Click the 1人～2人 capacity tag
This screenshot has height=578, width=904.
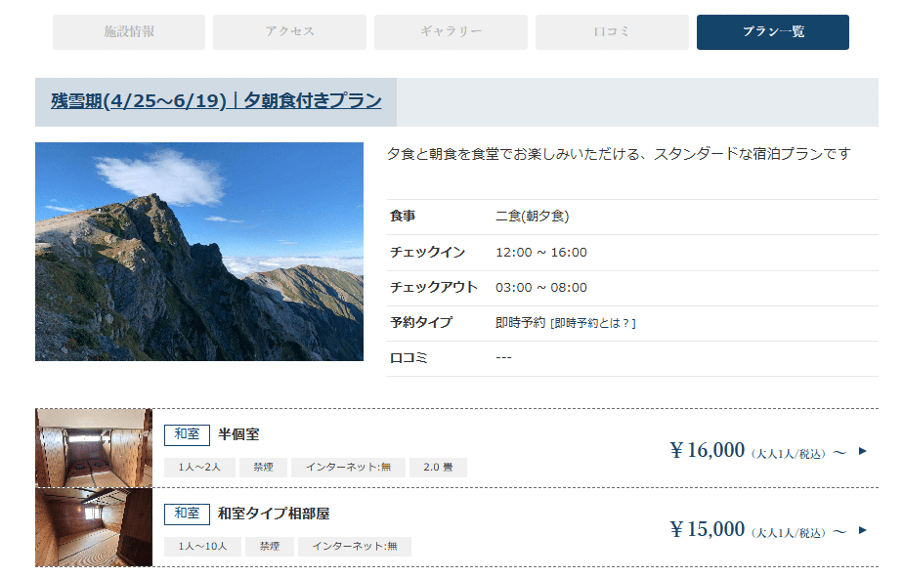199,467
